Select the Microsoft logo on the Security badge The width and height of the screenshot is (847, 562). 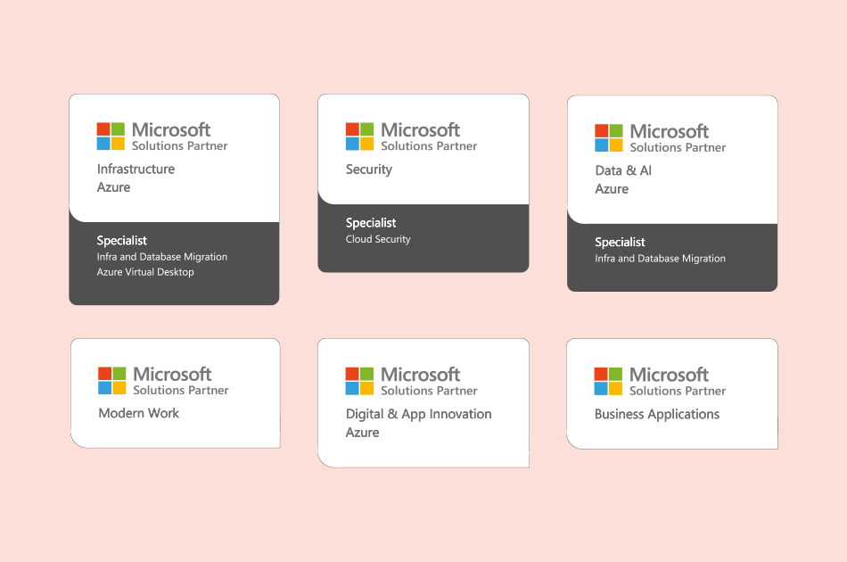click(361, 136)
